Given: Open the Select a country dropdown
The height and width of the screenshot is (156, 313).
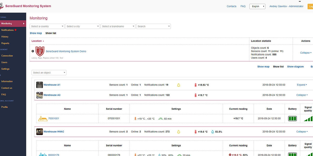Looking at the screenshot, I should 47,26.
